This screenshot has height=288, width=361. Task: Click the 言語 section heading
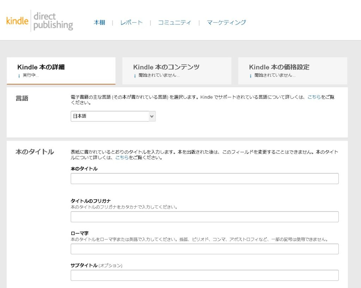[x=22, y=98]
